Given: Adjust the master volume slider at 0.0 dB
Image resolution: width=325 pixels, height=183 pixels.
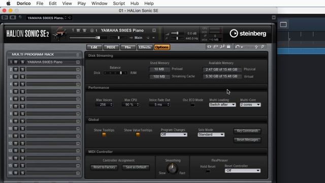Looking at the screenshot, I should [177, 33].
